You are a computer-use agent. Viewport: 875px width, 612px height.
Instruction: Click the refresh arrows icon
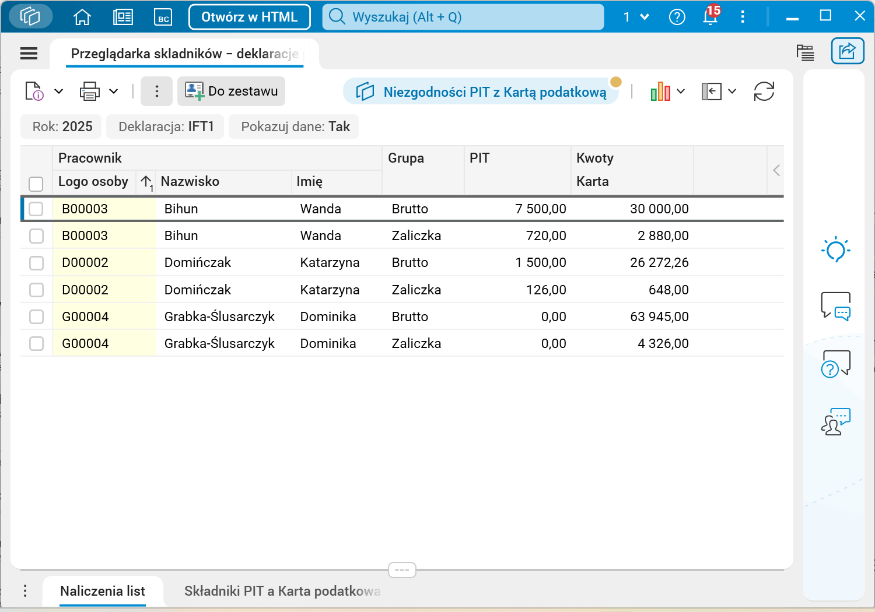(x=764, y=92)
